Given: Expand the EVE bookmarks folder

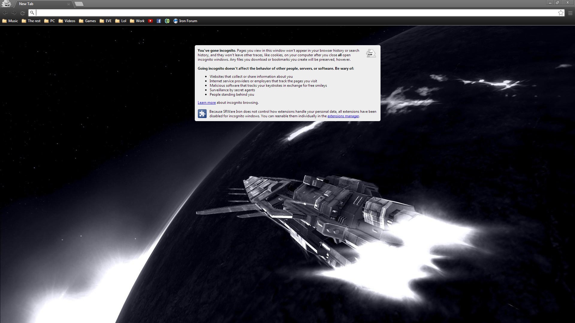Looking at the screenshot, I should (x=105, y=21).
